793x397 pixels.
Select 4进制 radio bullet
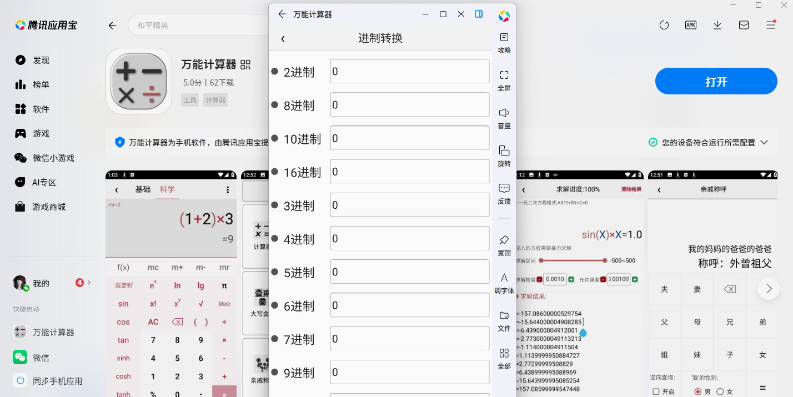point(274,238)
